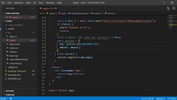Click line number 45 in gutter
177x100 pixels.
[43, 74]
